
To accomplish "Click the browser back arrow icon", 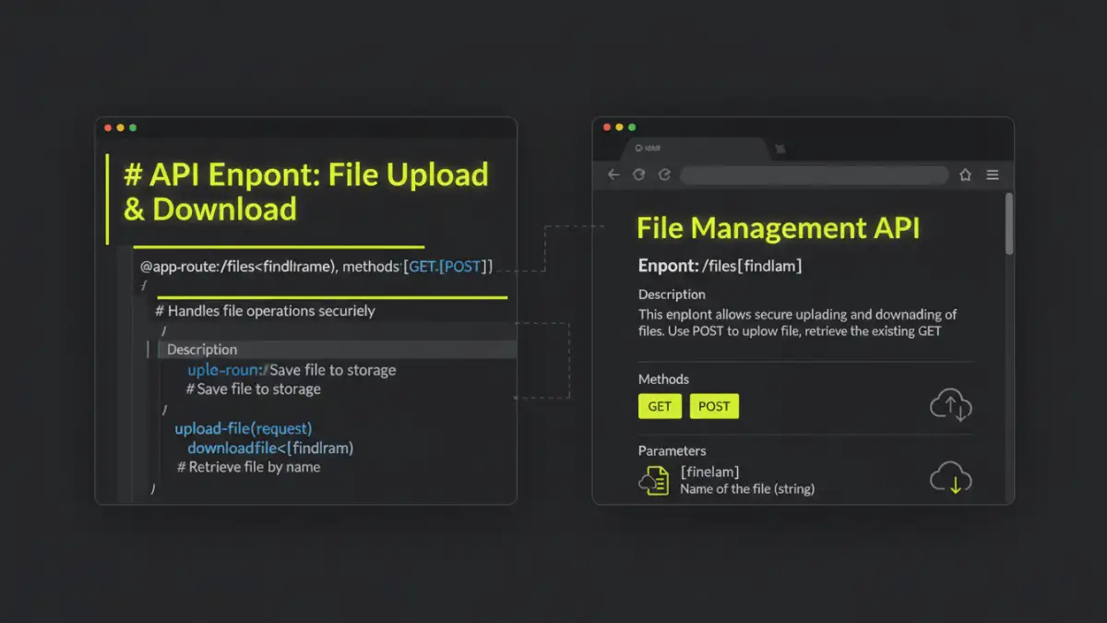I will (x=613, y=174).
